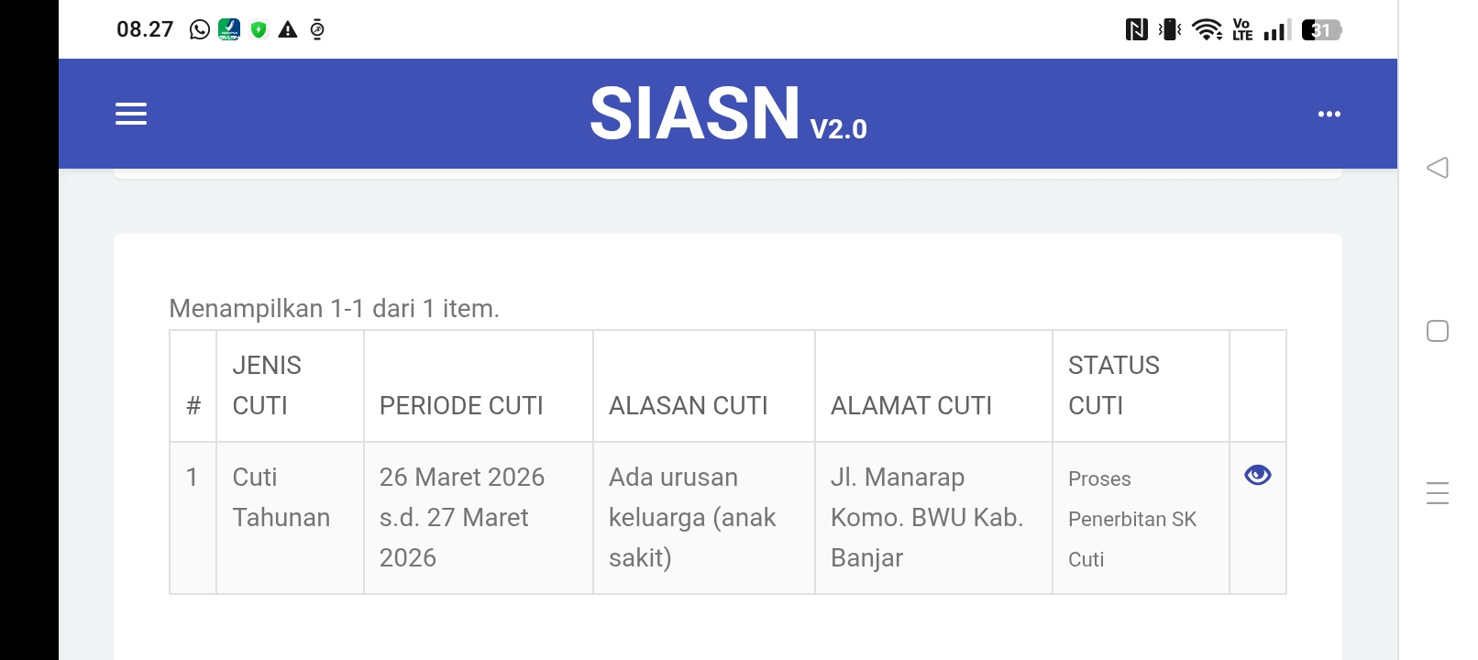
Task: Tap the Android back navigation triangle
Action: [x=1437, y=168]
